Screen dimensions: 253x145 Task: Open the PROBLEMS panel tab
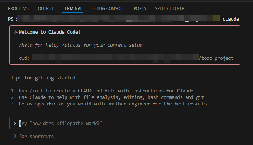point(18,8)
